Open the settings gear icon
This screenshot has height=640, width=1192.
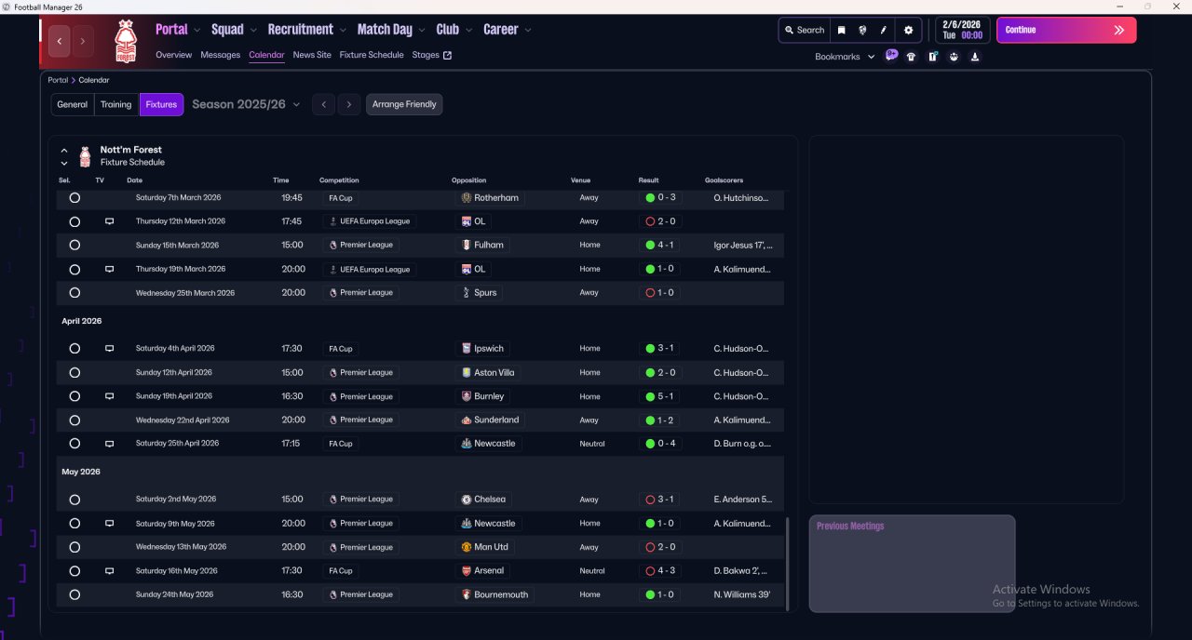908,30
